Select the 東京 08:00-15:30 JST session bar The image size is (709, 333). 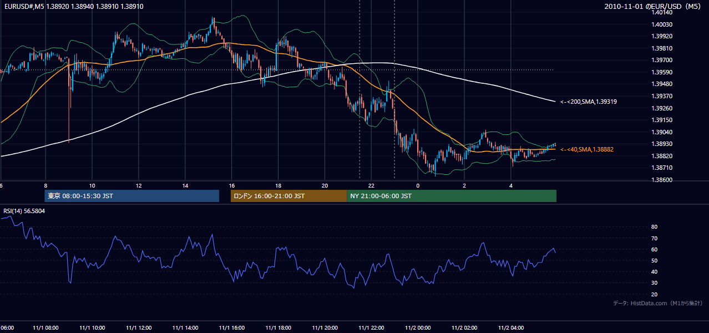click(x=132, y=196)
